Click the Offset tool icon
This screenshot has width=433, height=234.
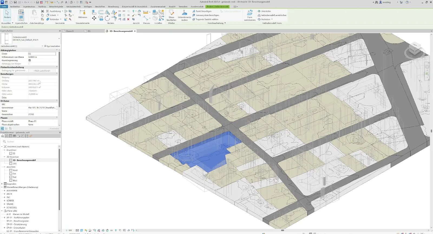point(101,12)
